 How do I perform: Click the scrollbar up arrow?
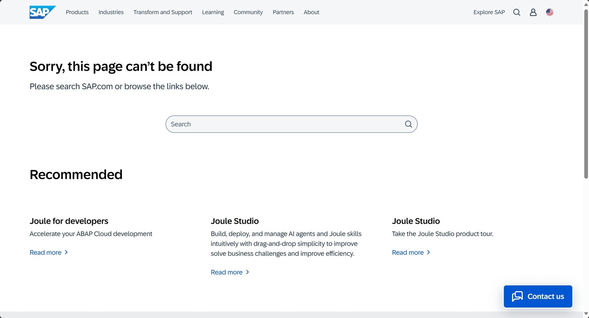[x=586, y=4]
